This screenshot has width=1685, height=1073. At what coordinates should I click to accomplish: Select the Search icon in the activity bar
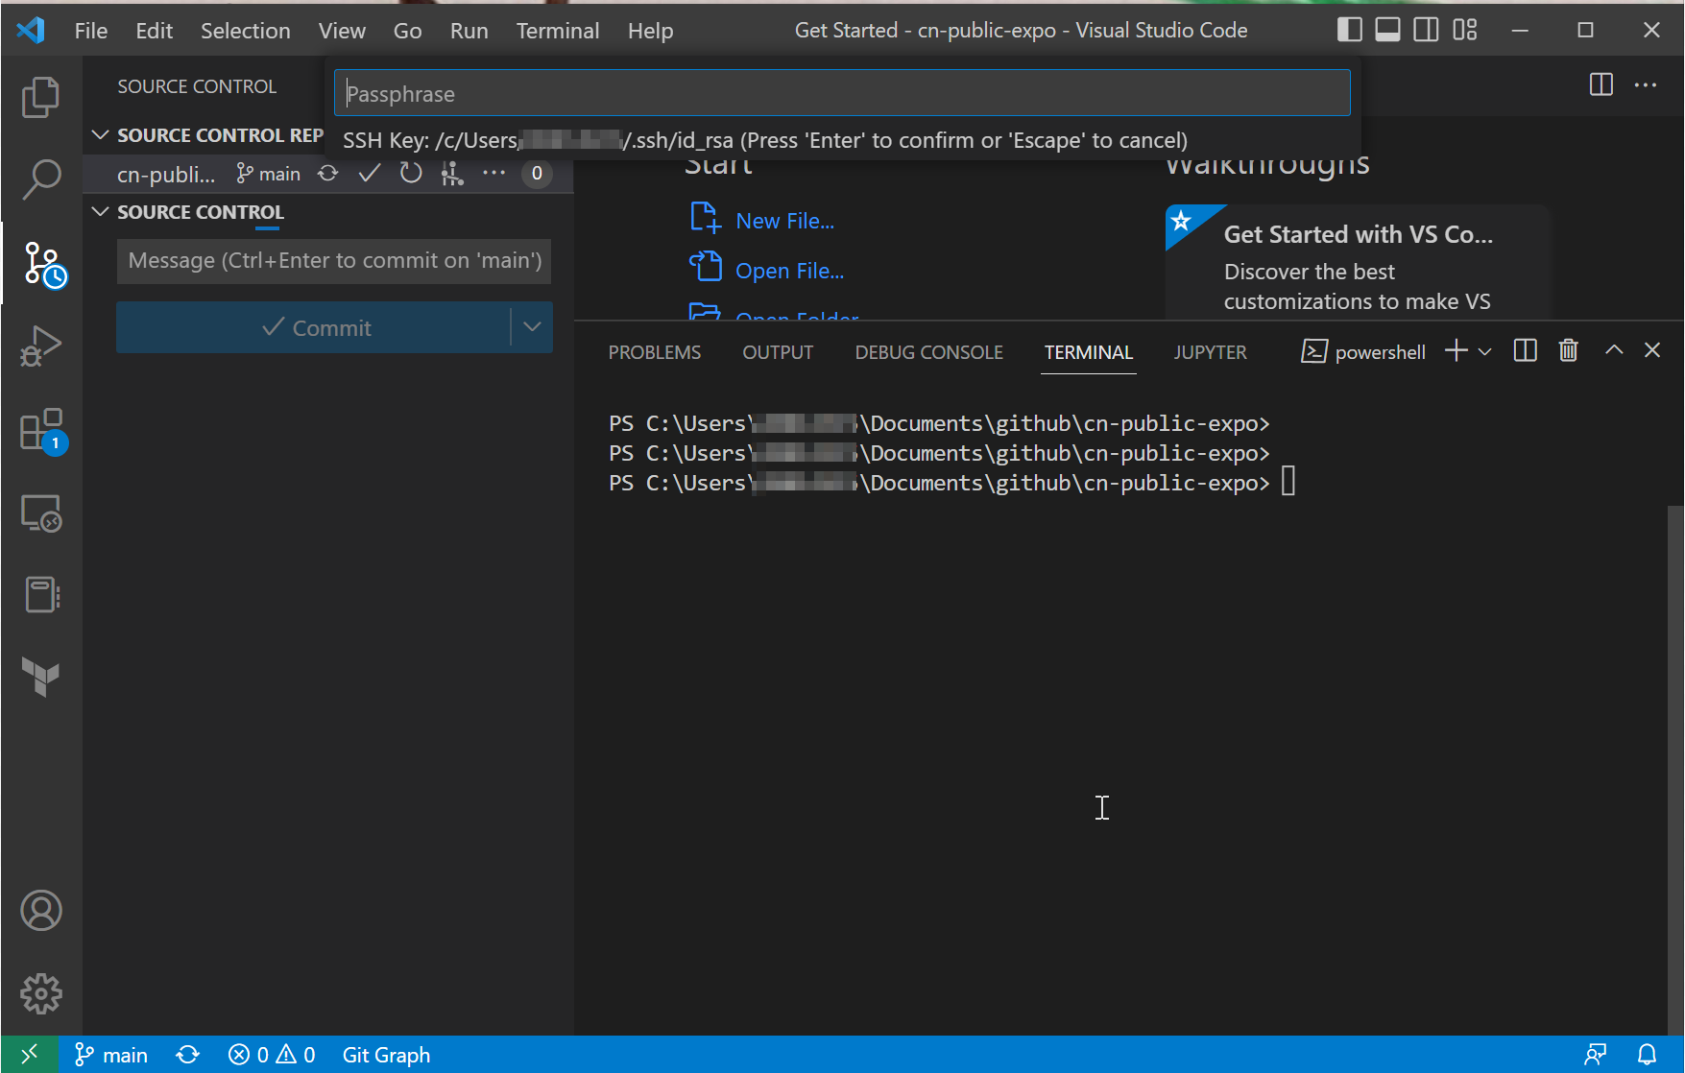pos(40,179)
